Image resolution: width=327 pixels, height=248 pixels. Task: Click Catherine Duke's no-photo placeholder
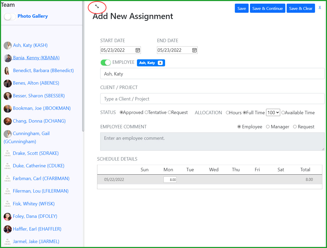[8, 166]
